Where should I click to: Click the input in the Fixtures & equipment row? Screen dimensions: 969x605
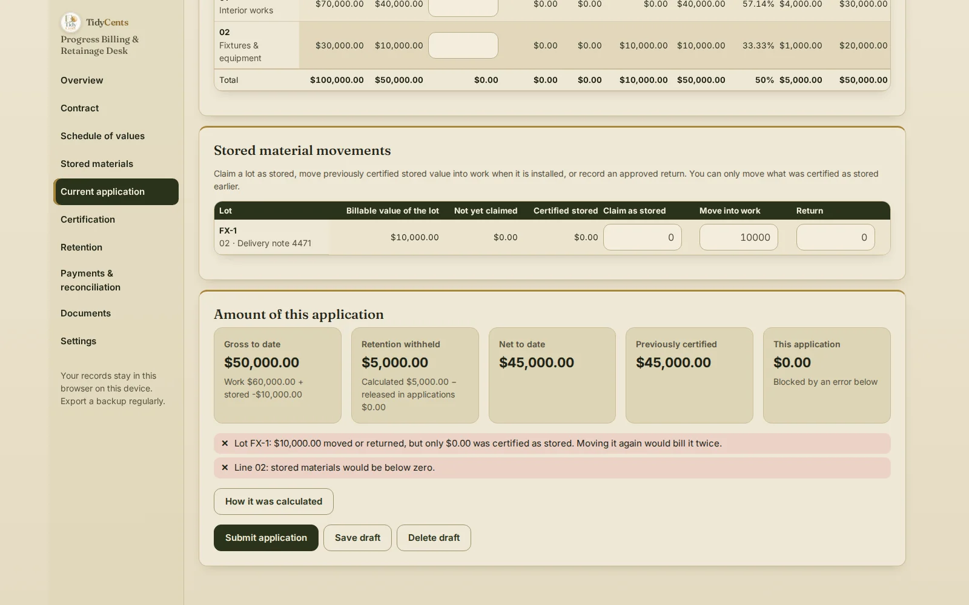pos(463,45)
